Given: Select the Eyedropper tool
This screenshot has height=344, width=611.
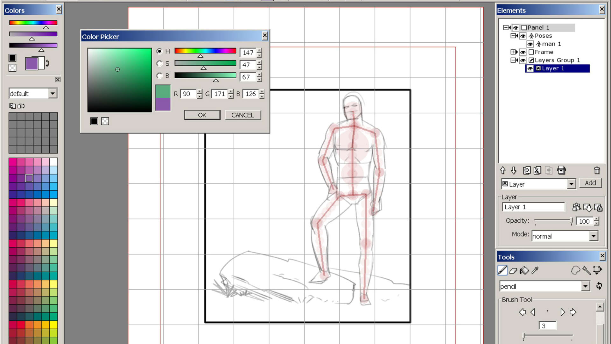Looking at the screenshot, I should tap(535, 270).
